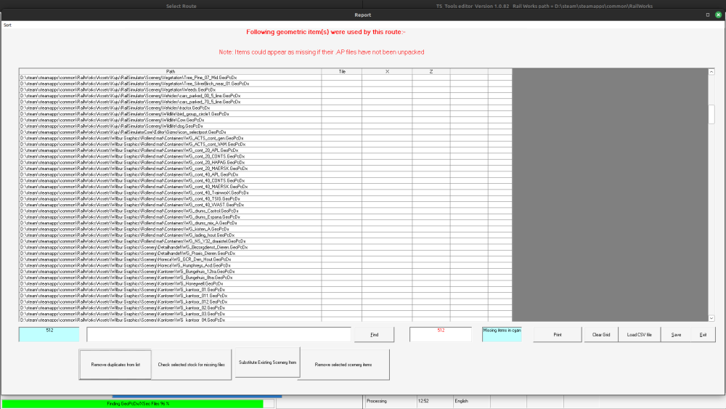This screenshot has height=409, width=726.
Task: Click Remove duplicates from list
Action: tap(115, 364)
